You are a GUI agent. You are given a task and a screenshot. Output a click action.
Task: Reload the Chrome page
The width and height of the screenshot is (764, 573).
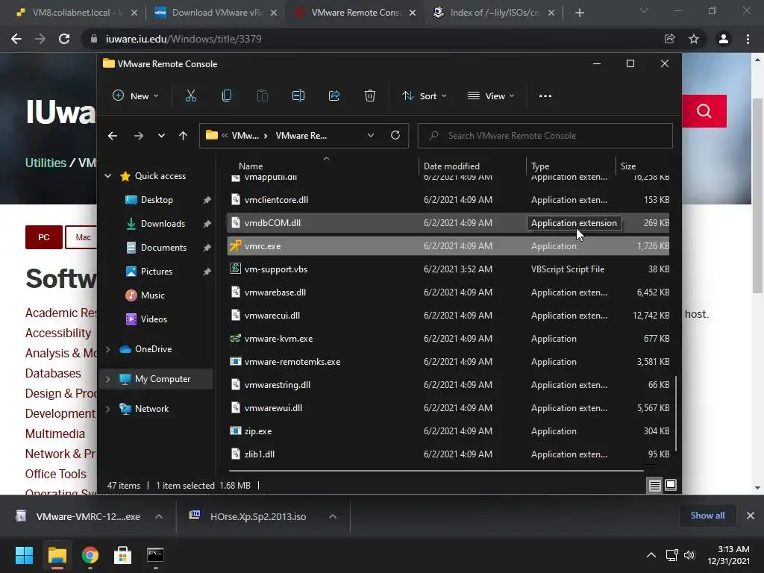tap(64, 39)
